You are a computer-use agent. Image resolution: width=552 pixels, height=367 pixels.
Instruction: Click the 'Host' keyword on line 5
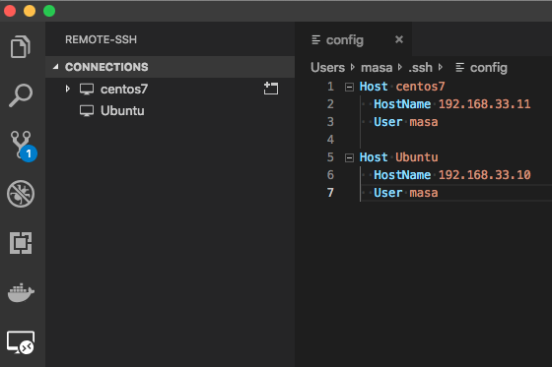click(374, 157)
